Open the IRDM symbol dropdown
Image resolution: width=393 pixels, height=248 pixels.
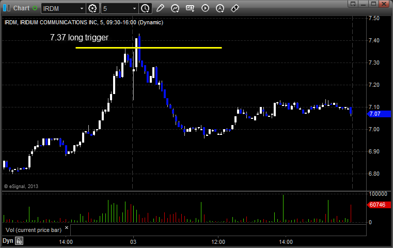pos(82,9)
